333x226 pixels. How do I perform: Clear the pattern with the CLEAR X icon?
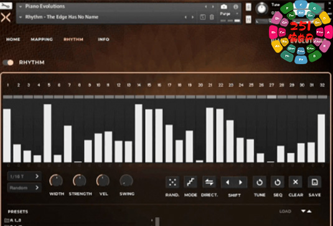coord(296,182)
